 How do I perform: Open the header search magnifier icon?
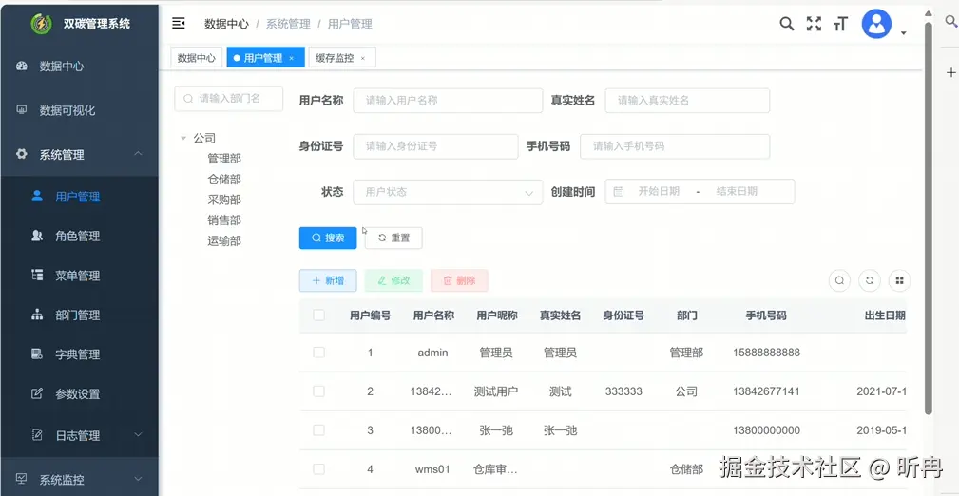click(787, 24)
